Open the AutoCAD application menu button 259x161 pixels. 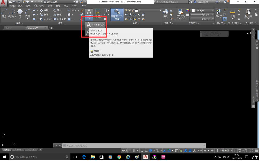coord(4,3)
